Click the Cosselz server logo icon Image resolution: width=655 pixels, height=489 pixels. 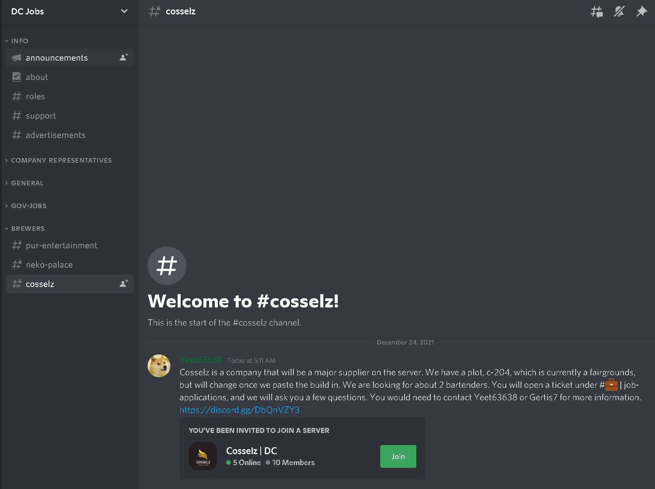tap(203, 456)
